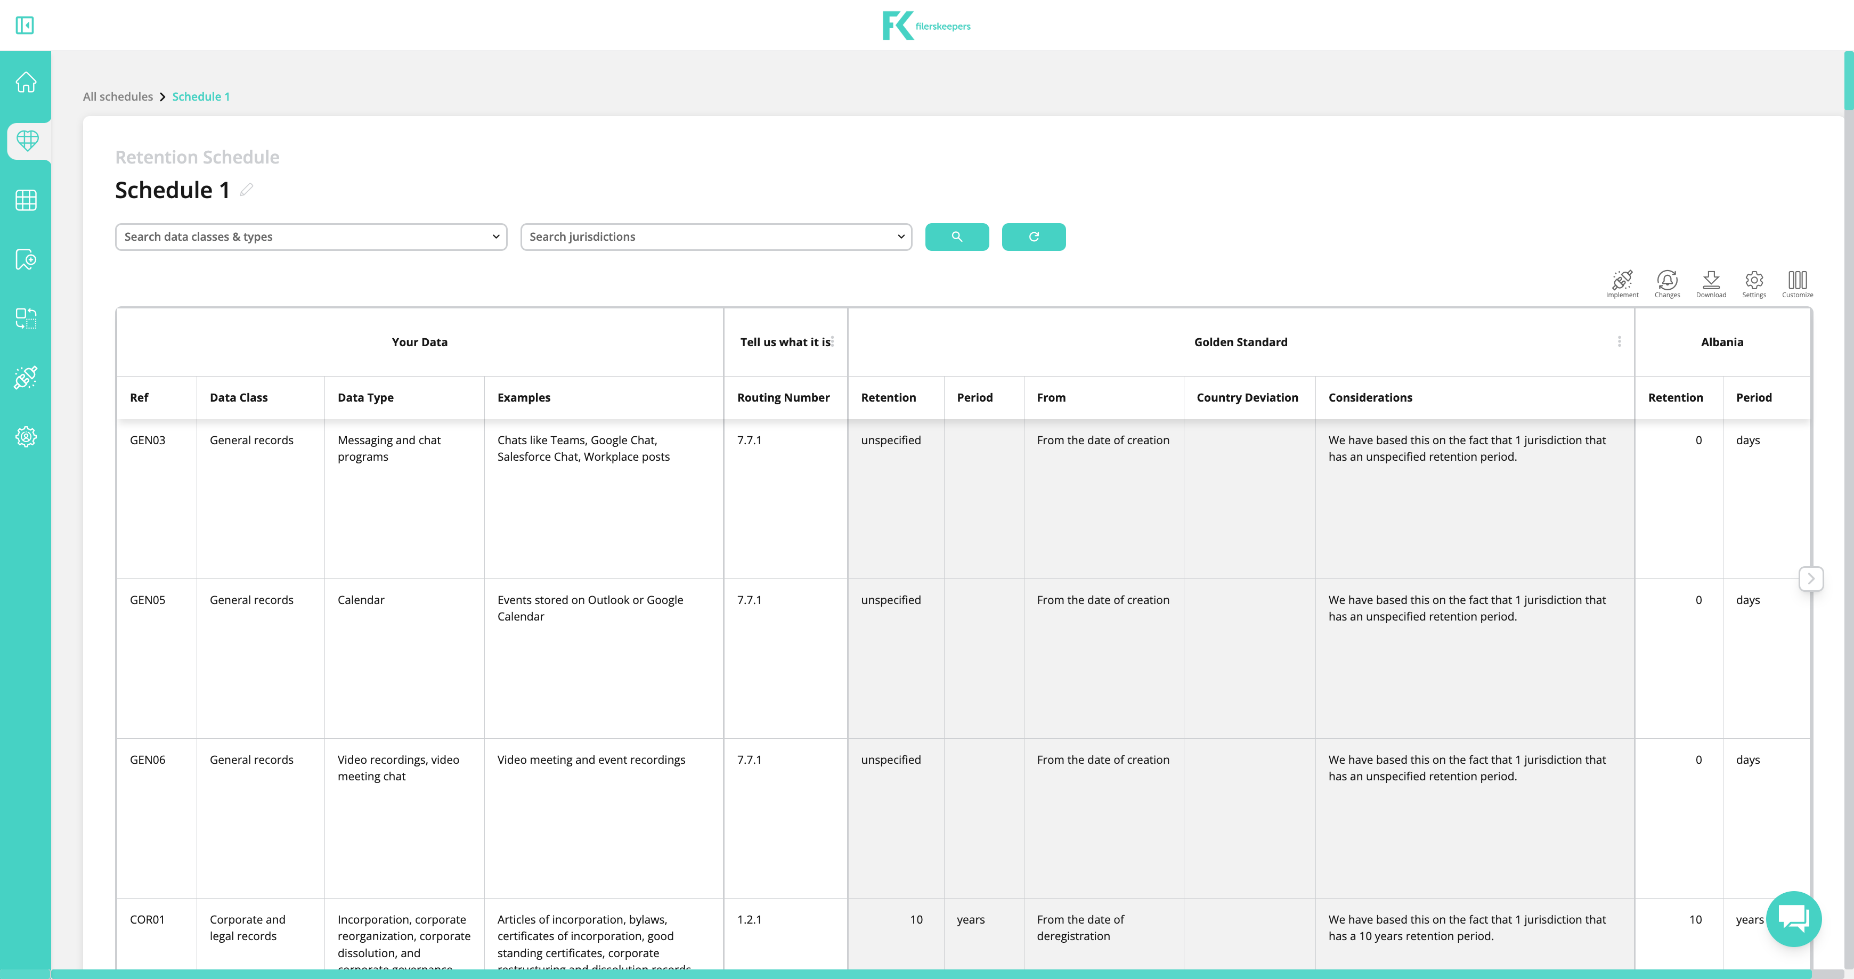This screenshot has width=1854, height=979.
Task: Open the data transfer icon in the sidebar
Action: (x=26, y=319)
